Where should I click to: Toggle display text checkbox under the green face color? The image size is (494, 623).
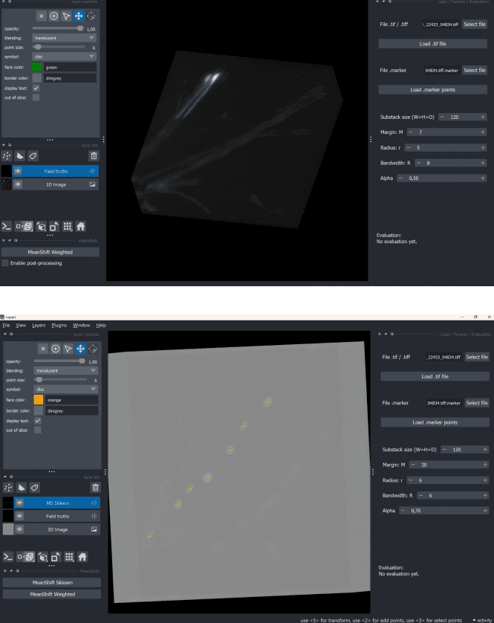[36, 88]
